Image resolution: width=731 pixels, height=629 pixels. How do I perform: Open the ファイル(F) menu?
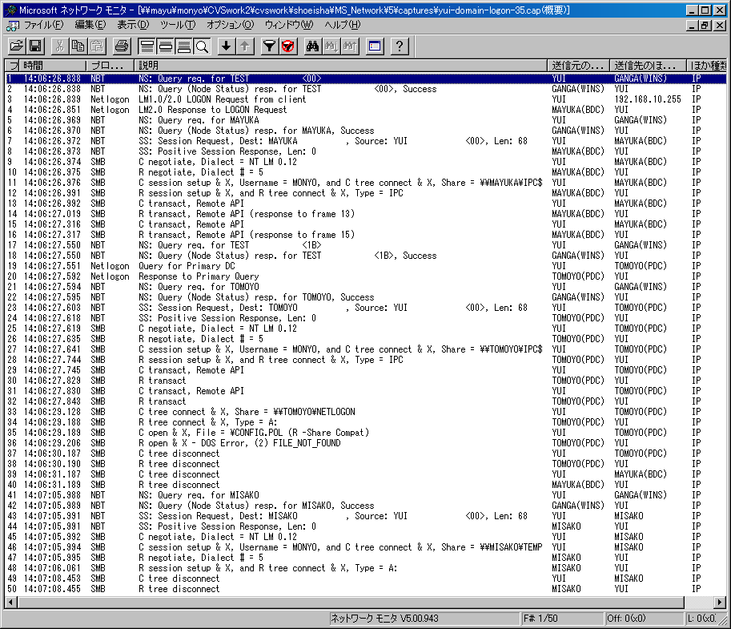[x=43, y=25]
